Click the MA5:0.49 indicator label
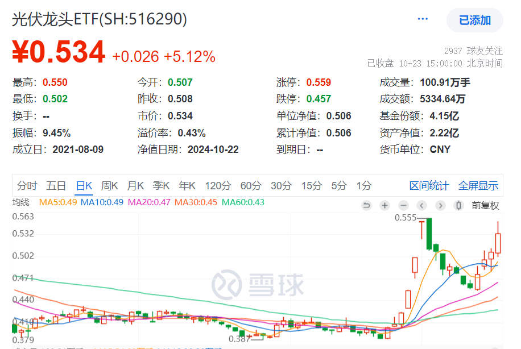 point(58,202)
